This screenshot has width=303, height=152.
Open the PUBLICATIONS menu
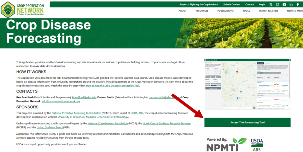[226, 11]
